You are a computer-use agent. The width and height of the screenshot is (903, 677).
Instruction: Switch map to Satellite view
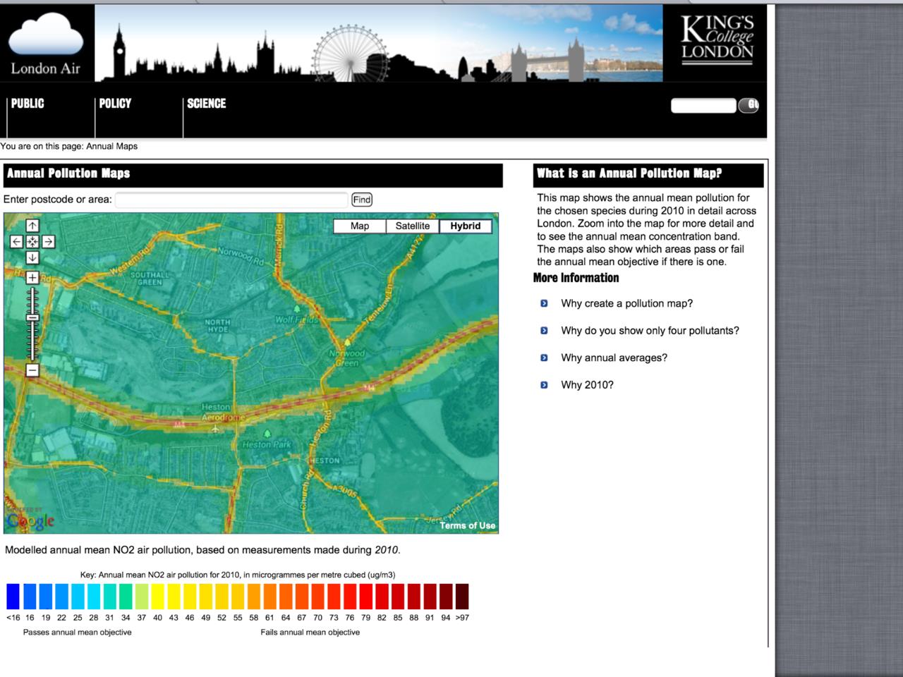point(412,226)
